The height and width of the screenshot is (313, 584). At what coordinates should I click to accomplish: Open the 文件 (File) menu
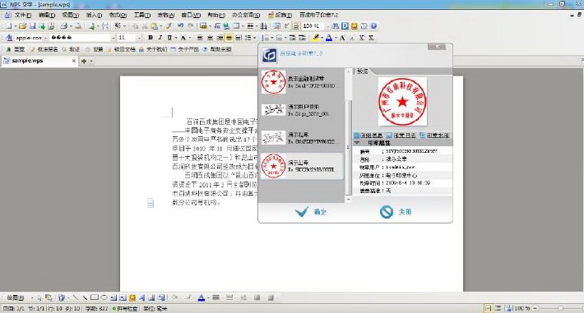coord(22,16)
